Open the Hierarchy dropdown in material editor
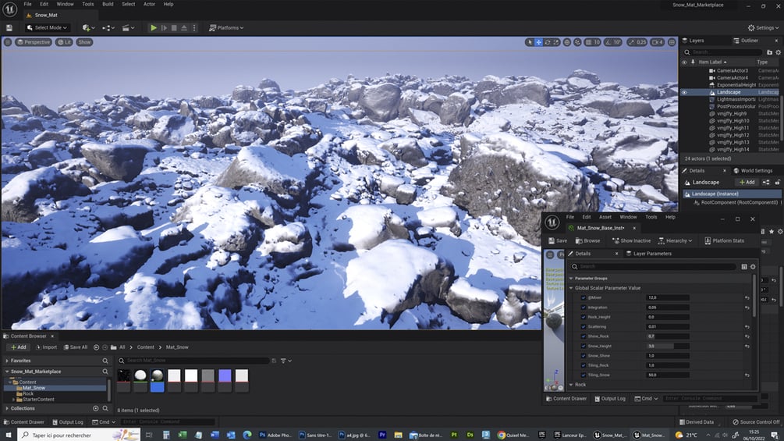This screenshot has height=441, width=784. click(x=675, y=241)
